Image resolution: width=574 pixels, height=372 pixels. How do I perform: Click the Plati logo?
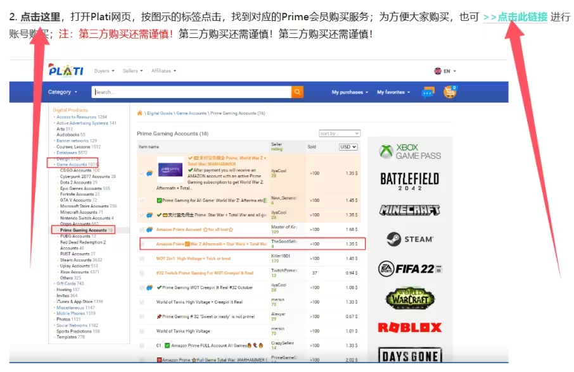(x=66, y=70)
